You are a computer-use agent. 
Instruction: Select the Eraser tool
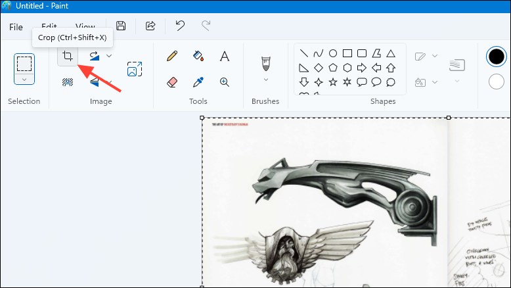click(x=172, y=82)
